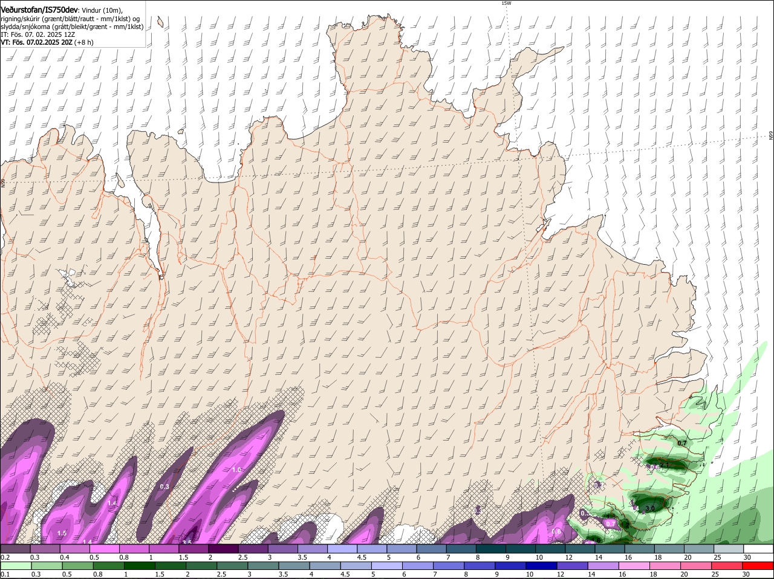774x579 pixels.
Task: Click the 3.0 value in dark green area
Action: click(650, 509)
